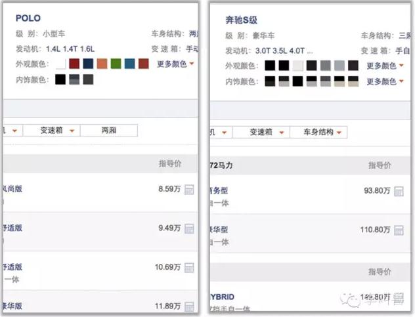Open POLO 豪华版 trim link
Screen dimensions: 415x317
click(12, 306)
